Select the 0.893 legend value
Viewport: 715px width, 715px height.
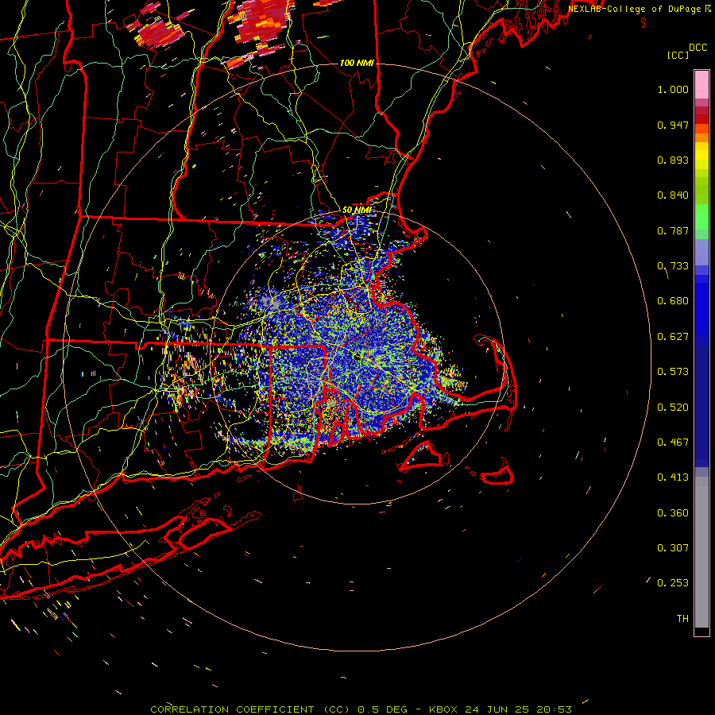point(673,160)
